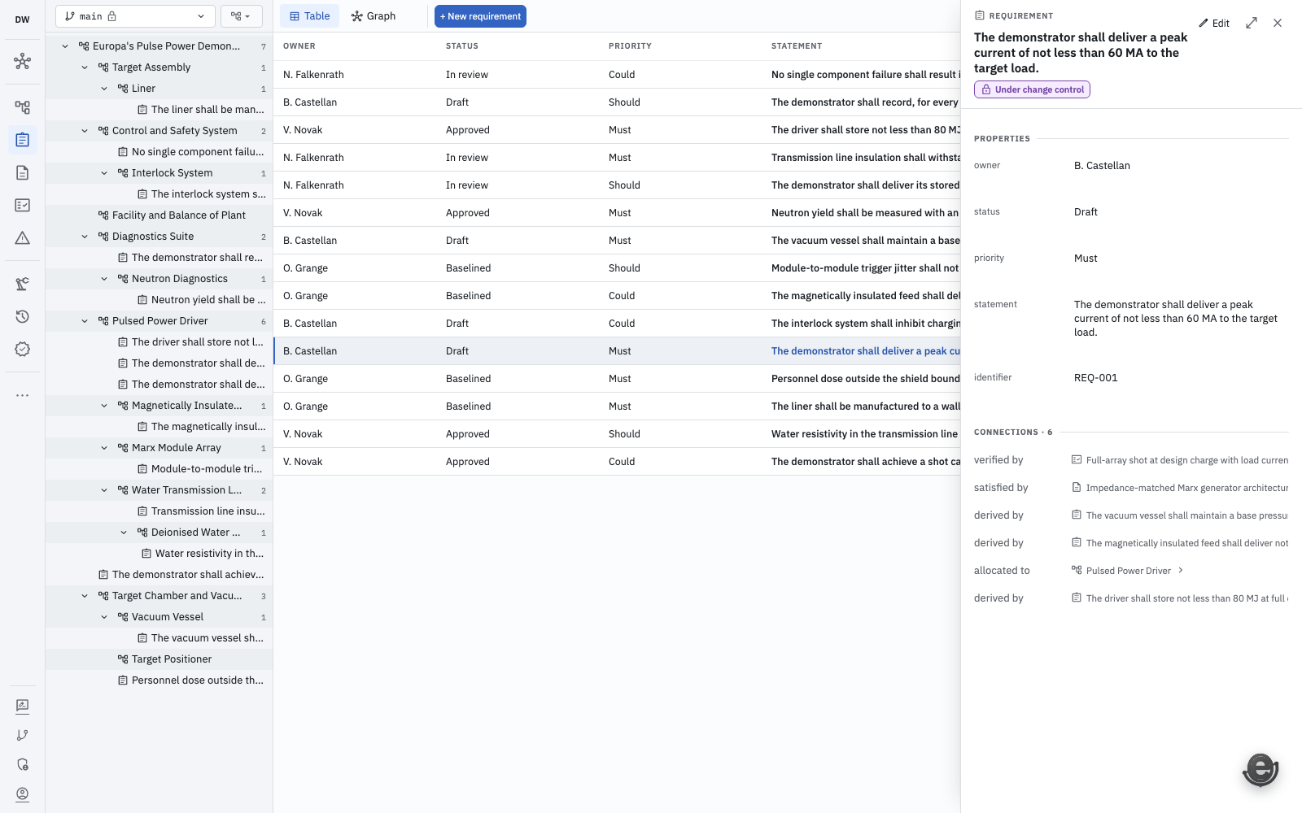The image size is (1302, 813).
Task: Open the verified badge icon in the sidebar
Action: (x=22, y=349)
